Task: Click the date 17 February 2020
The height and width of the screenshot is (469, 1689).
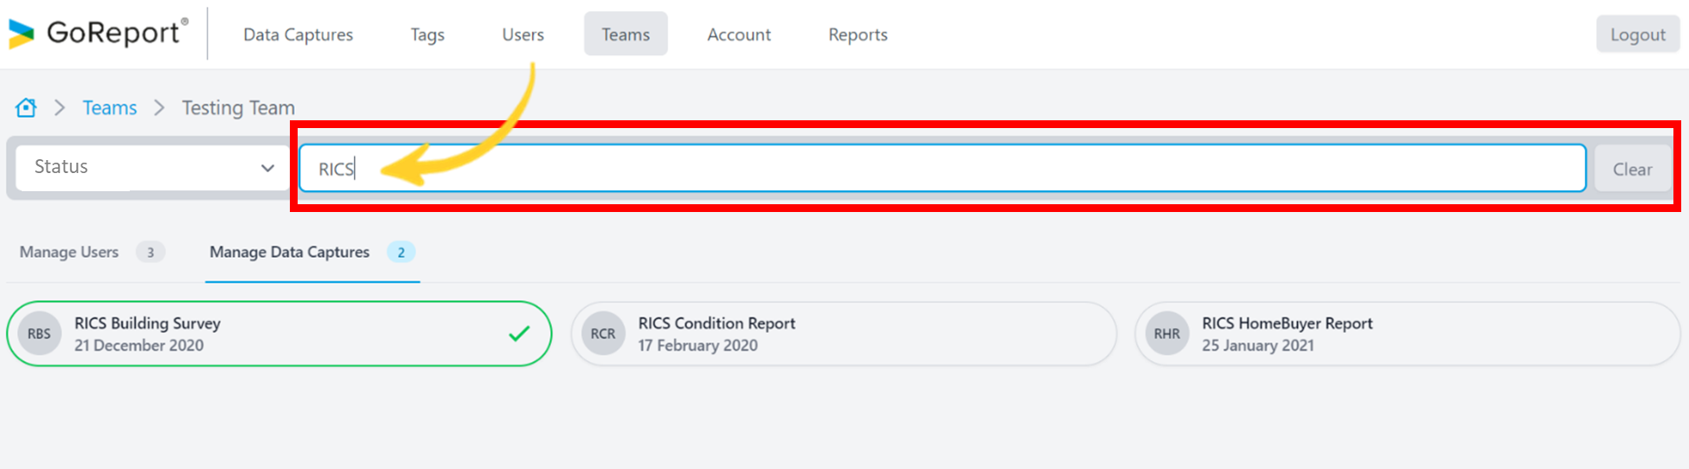Action: click(698, 345)
